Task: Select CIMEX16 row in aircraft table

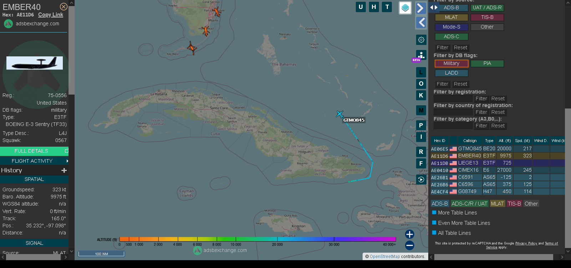Action: tap(498, 170)
